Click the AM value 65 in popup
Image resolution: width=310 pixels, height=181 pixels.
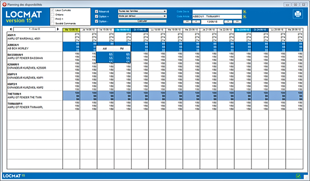click(111, 54)
